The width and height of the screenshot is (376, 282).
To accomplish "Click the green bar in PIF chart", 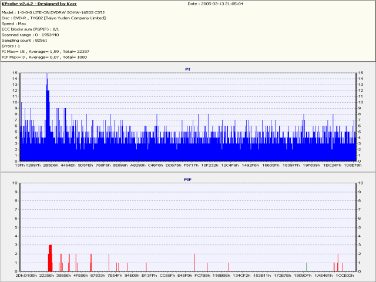I will point(307,266).
